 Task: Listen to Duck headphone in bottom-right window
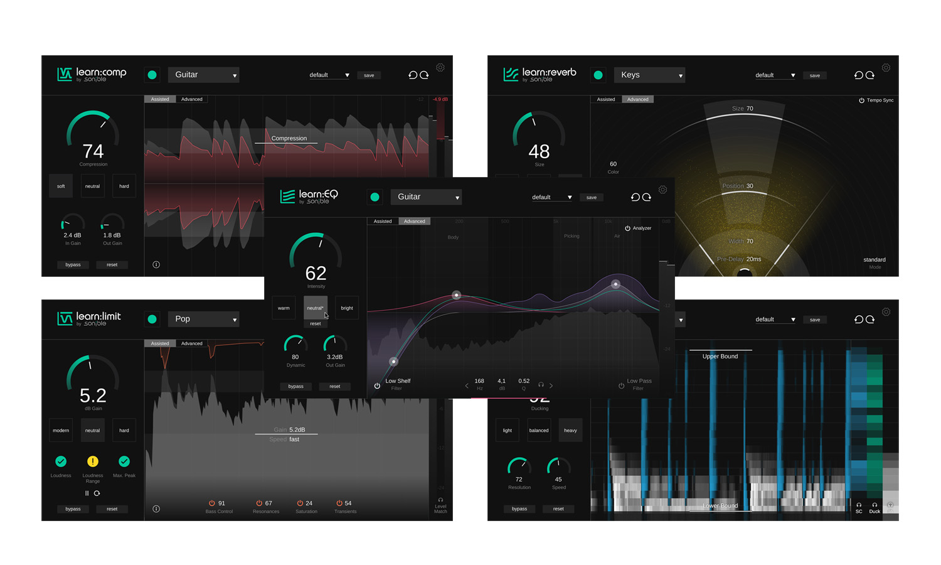tap(875, 504)
